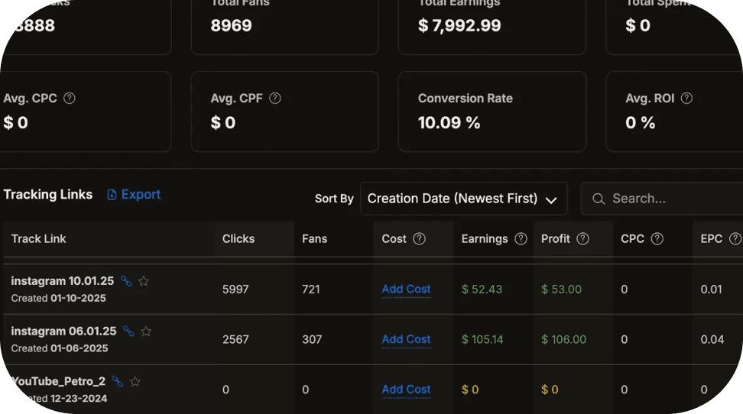Add Cost for instagram 06.01.25
Screen dimensions: 743x414
pyautogui.click(x=406, y=339)
